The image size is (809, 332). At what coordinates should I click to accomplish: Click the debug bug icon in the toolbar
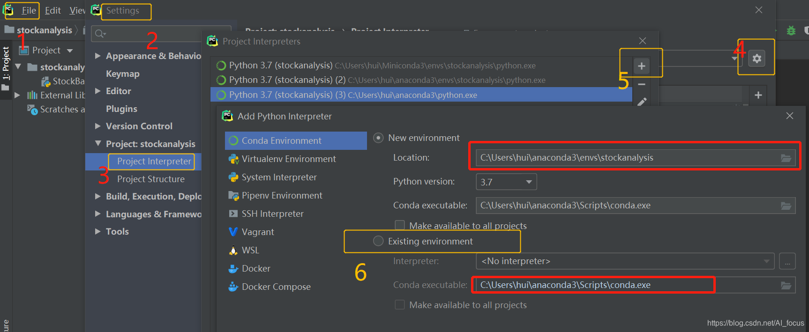tap(791, 30)
